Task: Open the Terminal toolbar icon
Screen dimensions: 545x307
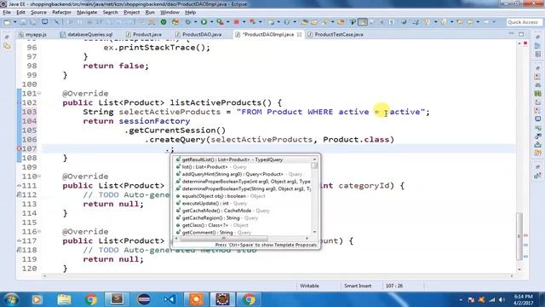Action: [x=45, y=22]
